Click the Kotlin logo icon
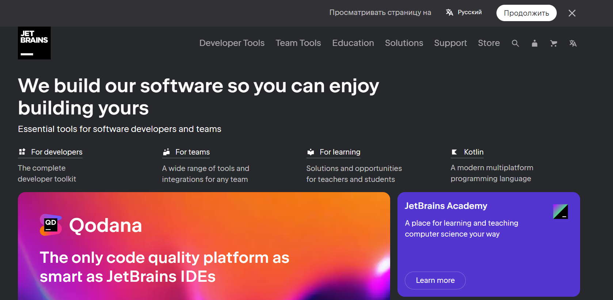The image size is (613, 300). (454, 152)
